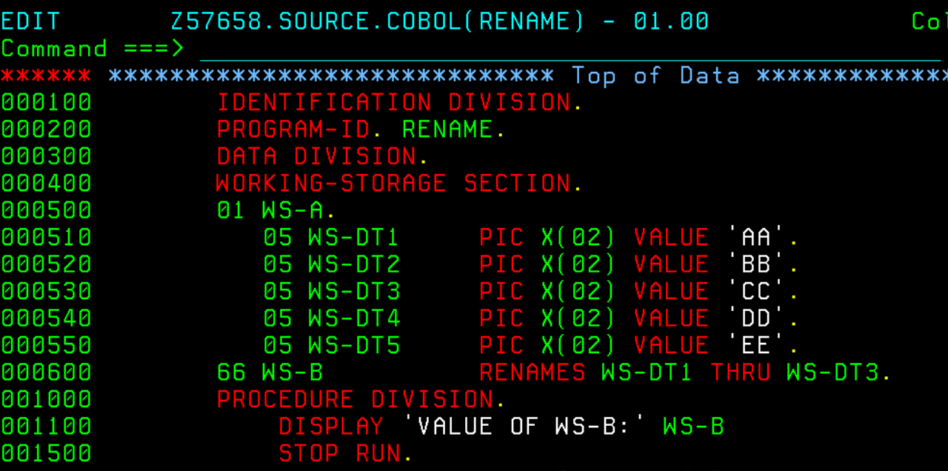Image resolution: width=948 pixels, height=471 pixels.
Task: Select the PROCEDURE DIVISION statement
Action: pos(355,398)
